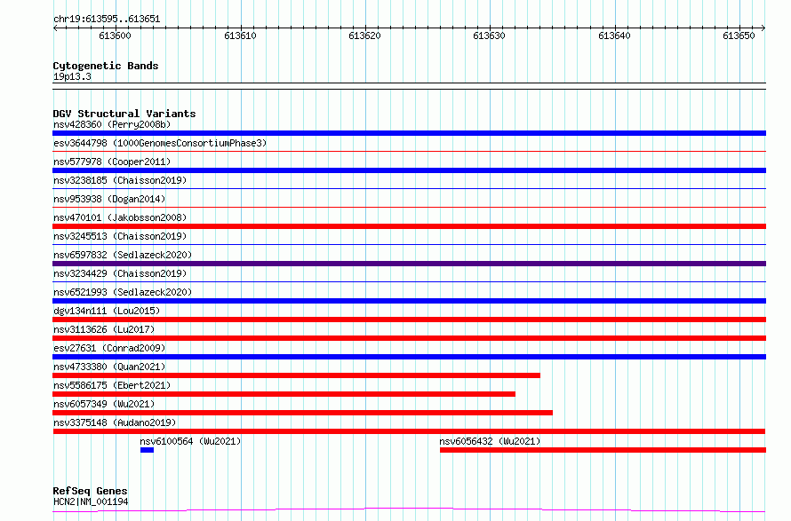Click nsv953938 (Dogan2014) label
The height and width of the screenshot is (521, 791).
pyautogui.click(x=109, y=199)
